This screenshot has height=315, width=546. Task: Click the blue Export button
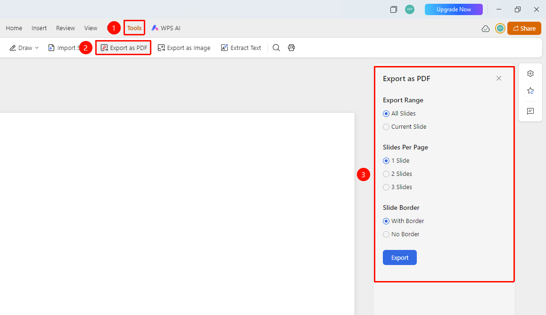tap(400, 257)
